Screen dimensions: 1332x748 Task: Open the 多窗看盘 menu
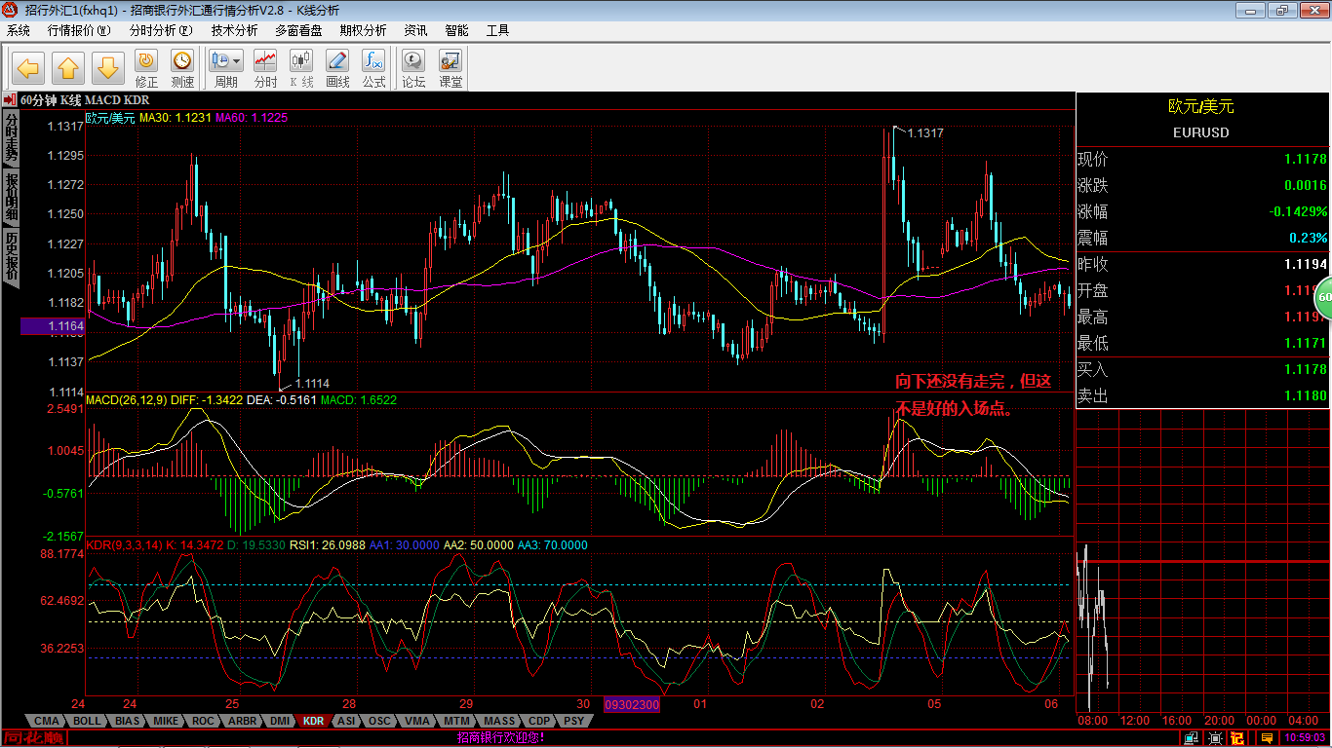pyautogui.click(x=298, y=30)
